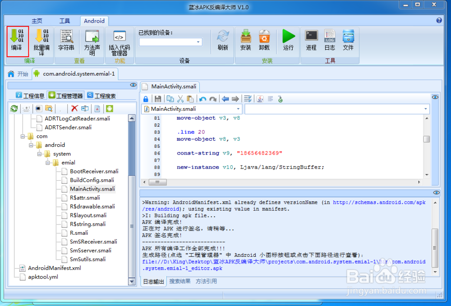Switch to the 主页 ribbon tab
The width and height of the screenshot is (451, 306).
click(37, 21)
